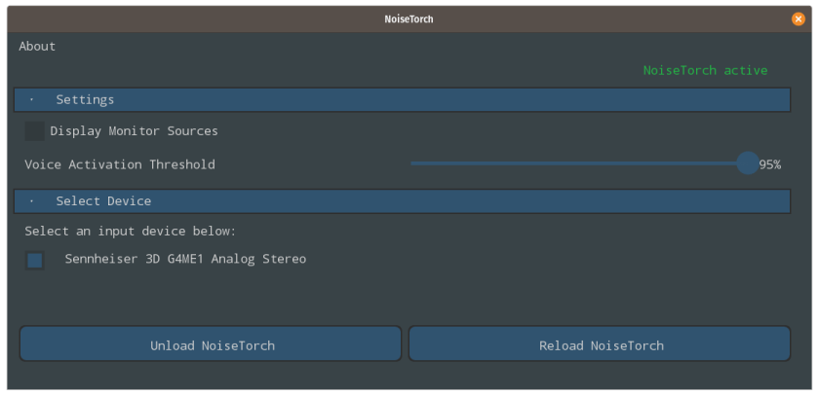The width and height of the screenshot is (819, 396).
Task: Click the Display Monitor Sources label text
Action: [134, 131]
